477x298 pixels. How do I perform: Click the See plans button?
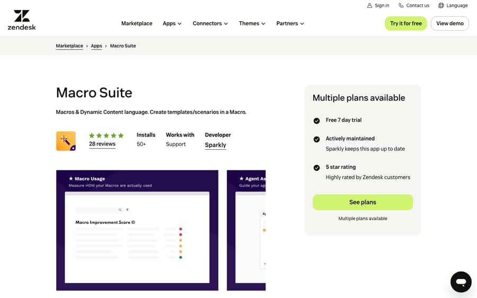(x=363, y=202)
